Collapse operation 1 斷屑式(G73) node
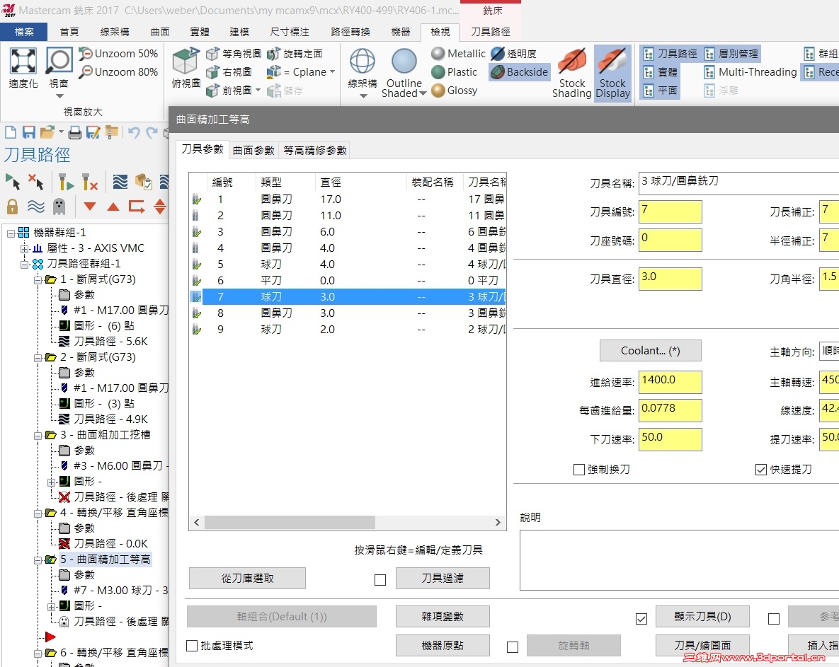839x667 pixels. tap(38, 279)
